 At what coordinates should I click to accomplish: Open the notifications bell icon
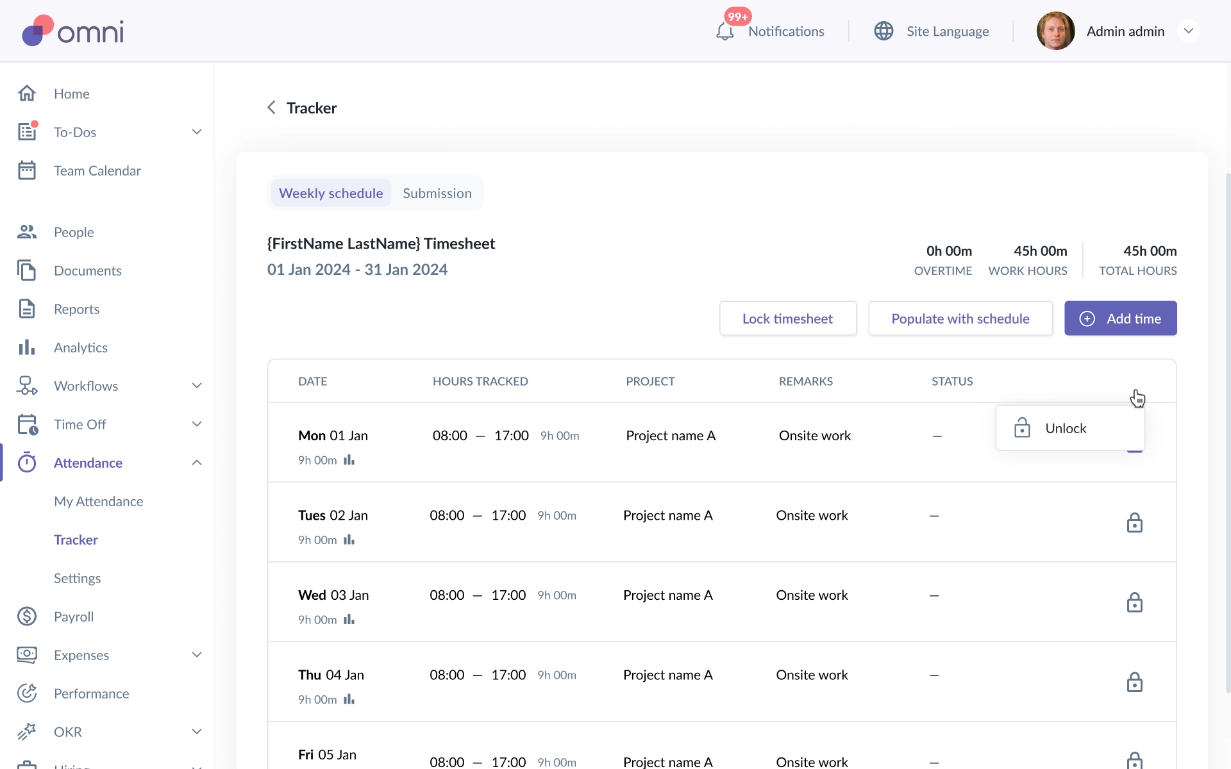(724, 31)
